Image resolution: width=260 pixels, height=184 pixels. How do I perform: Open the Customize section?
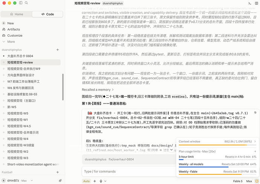click(x=15, y=36)
